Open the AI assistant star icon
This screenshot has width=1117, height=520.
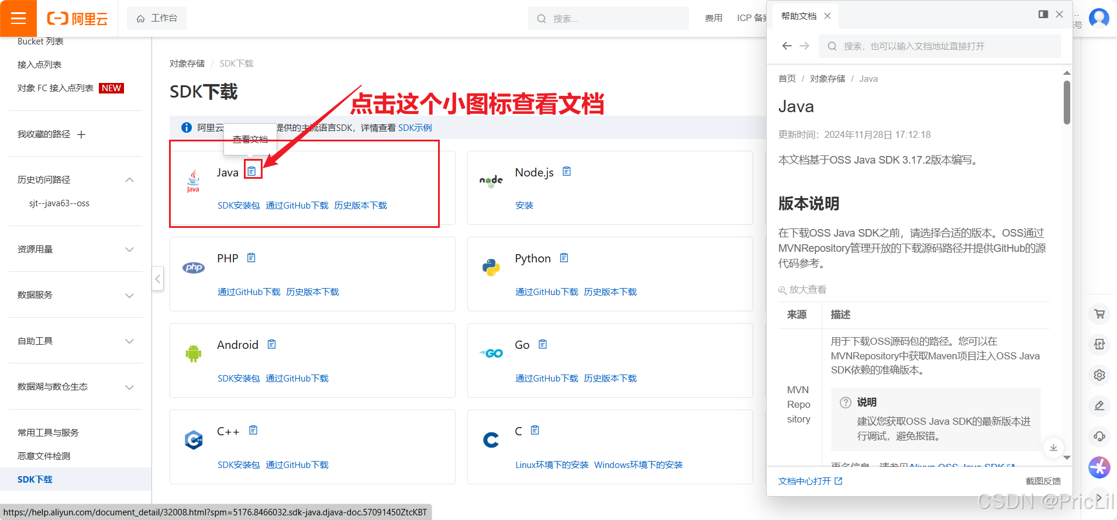1099,467
